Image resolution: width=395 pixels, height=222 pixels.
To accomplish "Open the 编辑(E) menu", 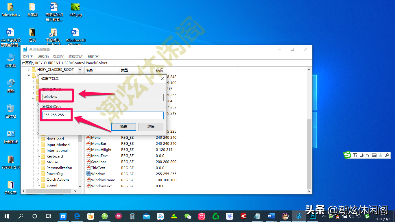I will pyautogui.click(x=43, y=57).
